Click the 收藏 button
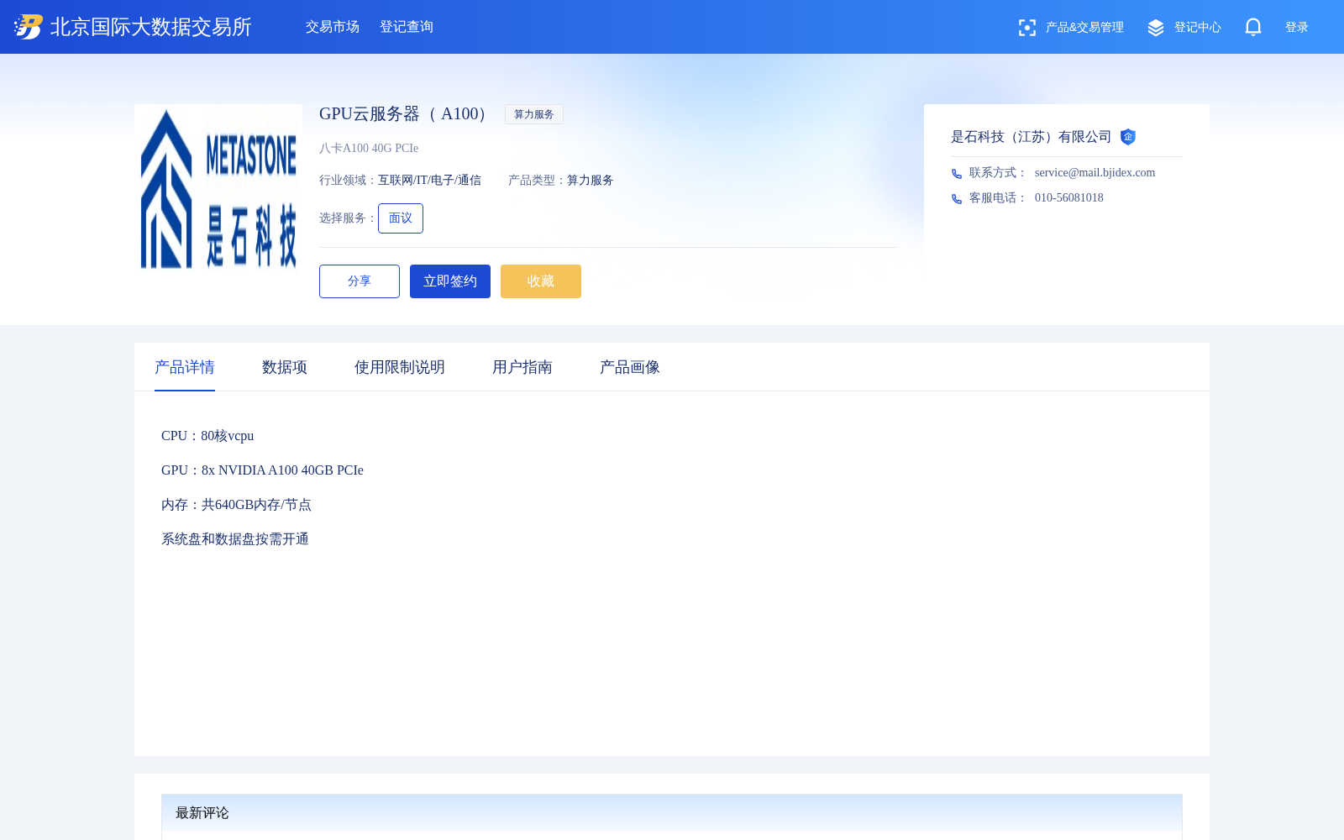 pyautogui.click(x=541, y=281)
